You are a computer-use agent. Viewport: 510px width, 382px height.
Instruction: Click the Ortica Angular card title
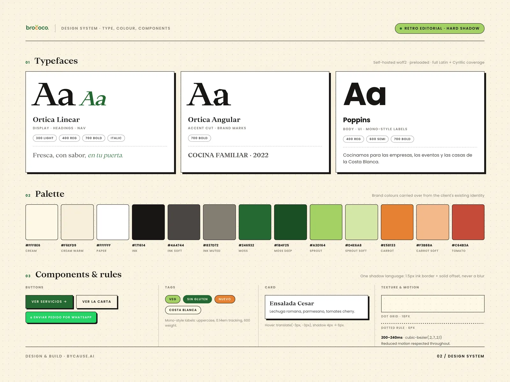(x=214, y=120)
